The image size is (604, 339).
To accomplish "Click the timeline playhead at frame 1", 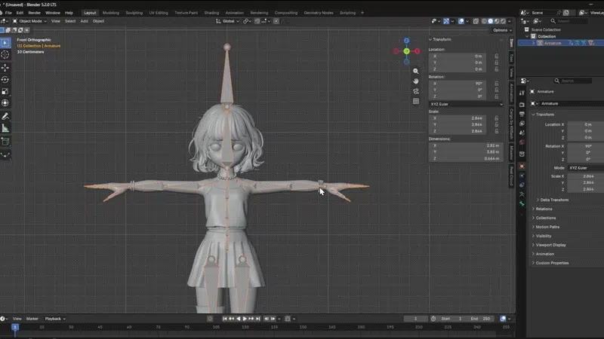I will point(15,327).
